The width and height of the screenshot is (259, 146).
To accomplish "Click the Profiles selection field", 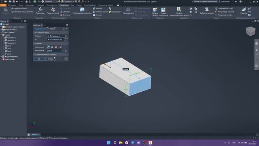I will [x=56, y=36].
